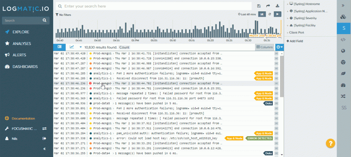The image size is (351, 157).
Task: Click the save search floppy disk icon
Action: tap(259, 6)
